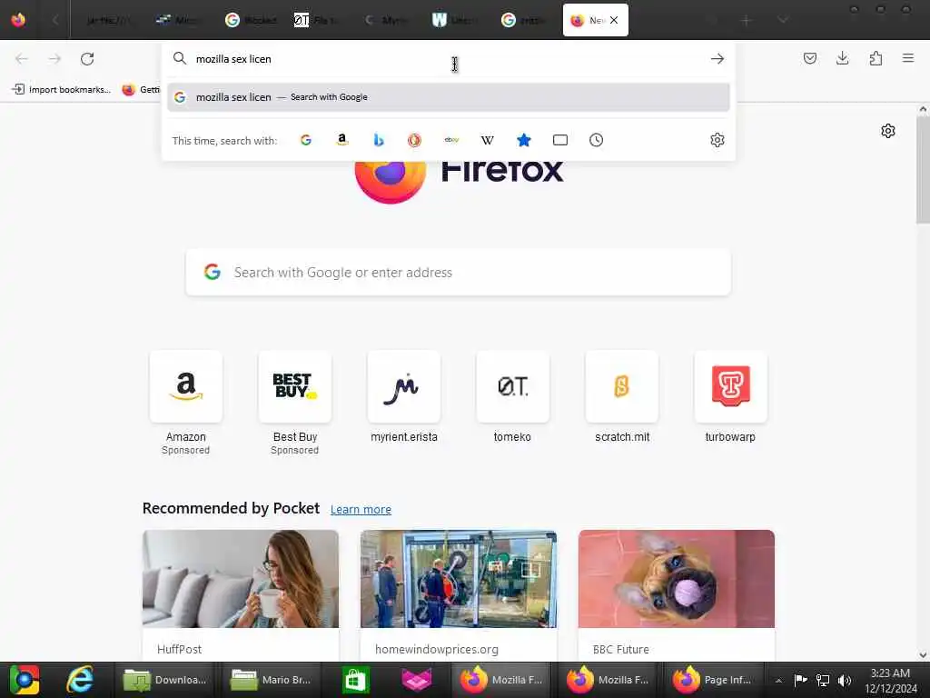
Task: Open new tab page personalize gear
Action: click(x=888, y=131)
